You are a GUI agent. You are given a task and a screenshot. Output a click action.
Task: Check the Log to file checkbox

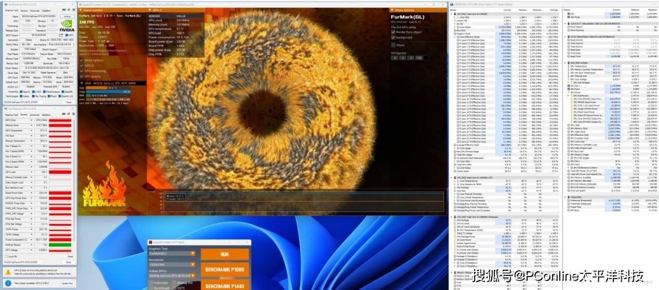coord(6,256)
